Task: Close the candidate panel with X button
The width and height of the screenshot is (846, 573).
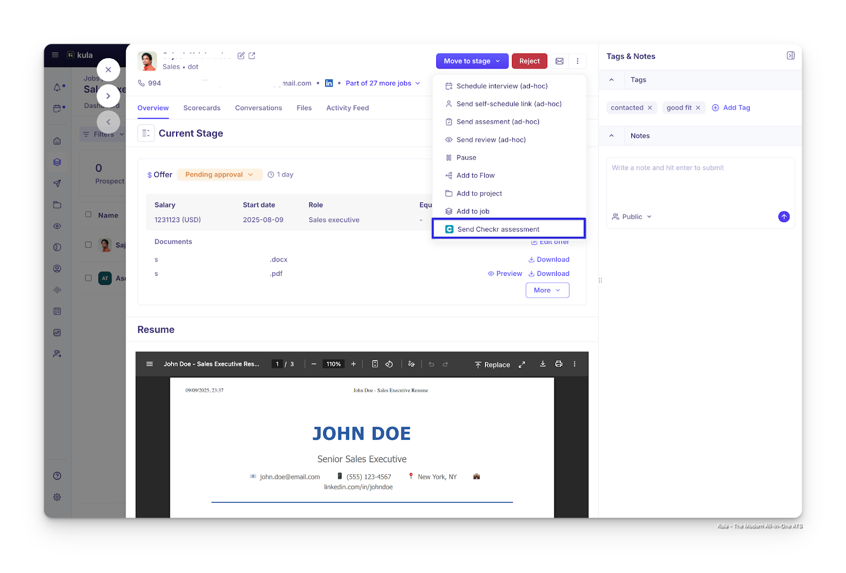Action: coord(108,70)
